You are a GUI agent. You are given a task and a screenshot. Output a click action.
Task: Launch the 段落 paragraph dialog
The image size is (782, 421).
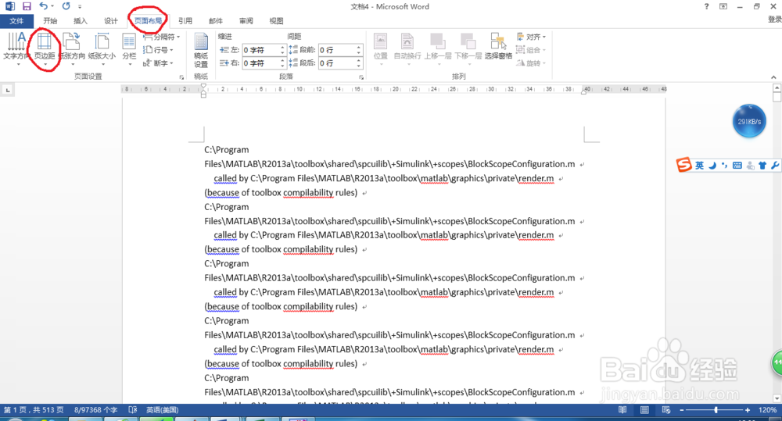[361, 77]
